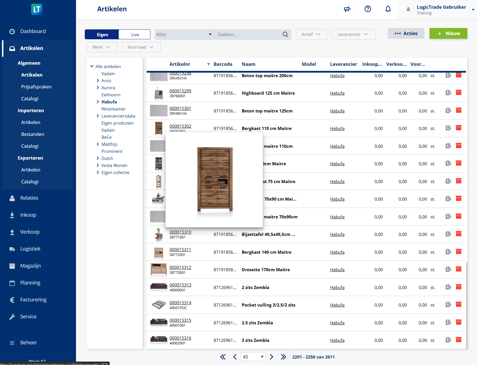Viewport: 477px width, 365px height.
Task: Open the Magazijn module from the sidebar
Action: tap(31, 266)
